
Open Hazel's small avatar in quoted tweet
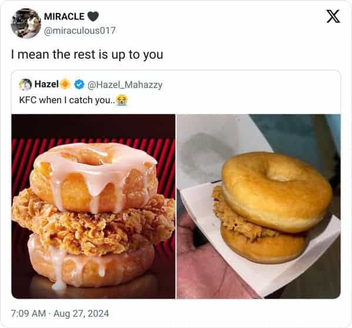[25, 84]
